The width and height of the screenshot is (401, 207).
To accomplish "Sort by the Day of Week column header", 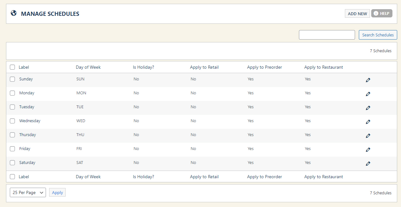I will coord(88,67).
